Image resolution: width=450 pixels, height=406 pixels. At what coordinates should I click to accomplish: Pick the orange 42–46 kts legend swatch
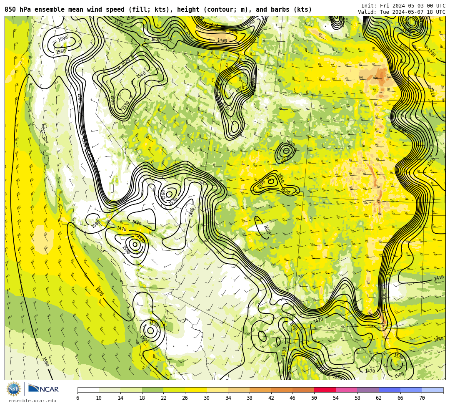point(282,390)
